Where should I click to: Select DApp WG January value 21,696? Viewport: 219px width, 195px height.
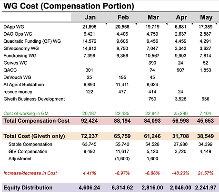[90, 27]
